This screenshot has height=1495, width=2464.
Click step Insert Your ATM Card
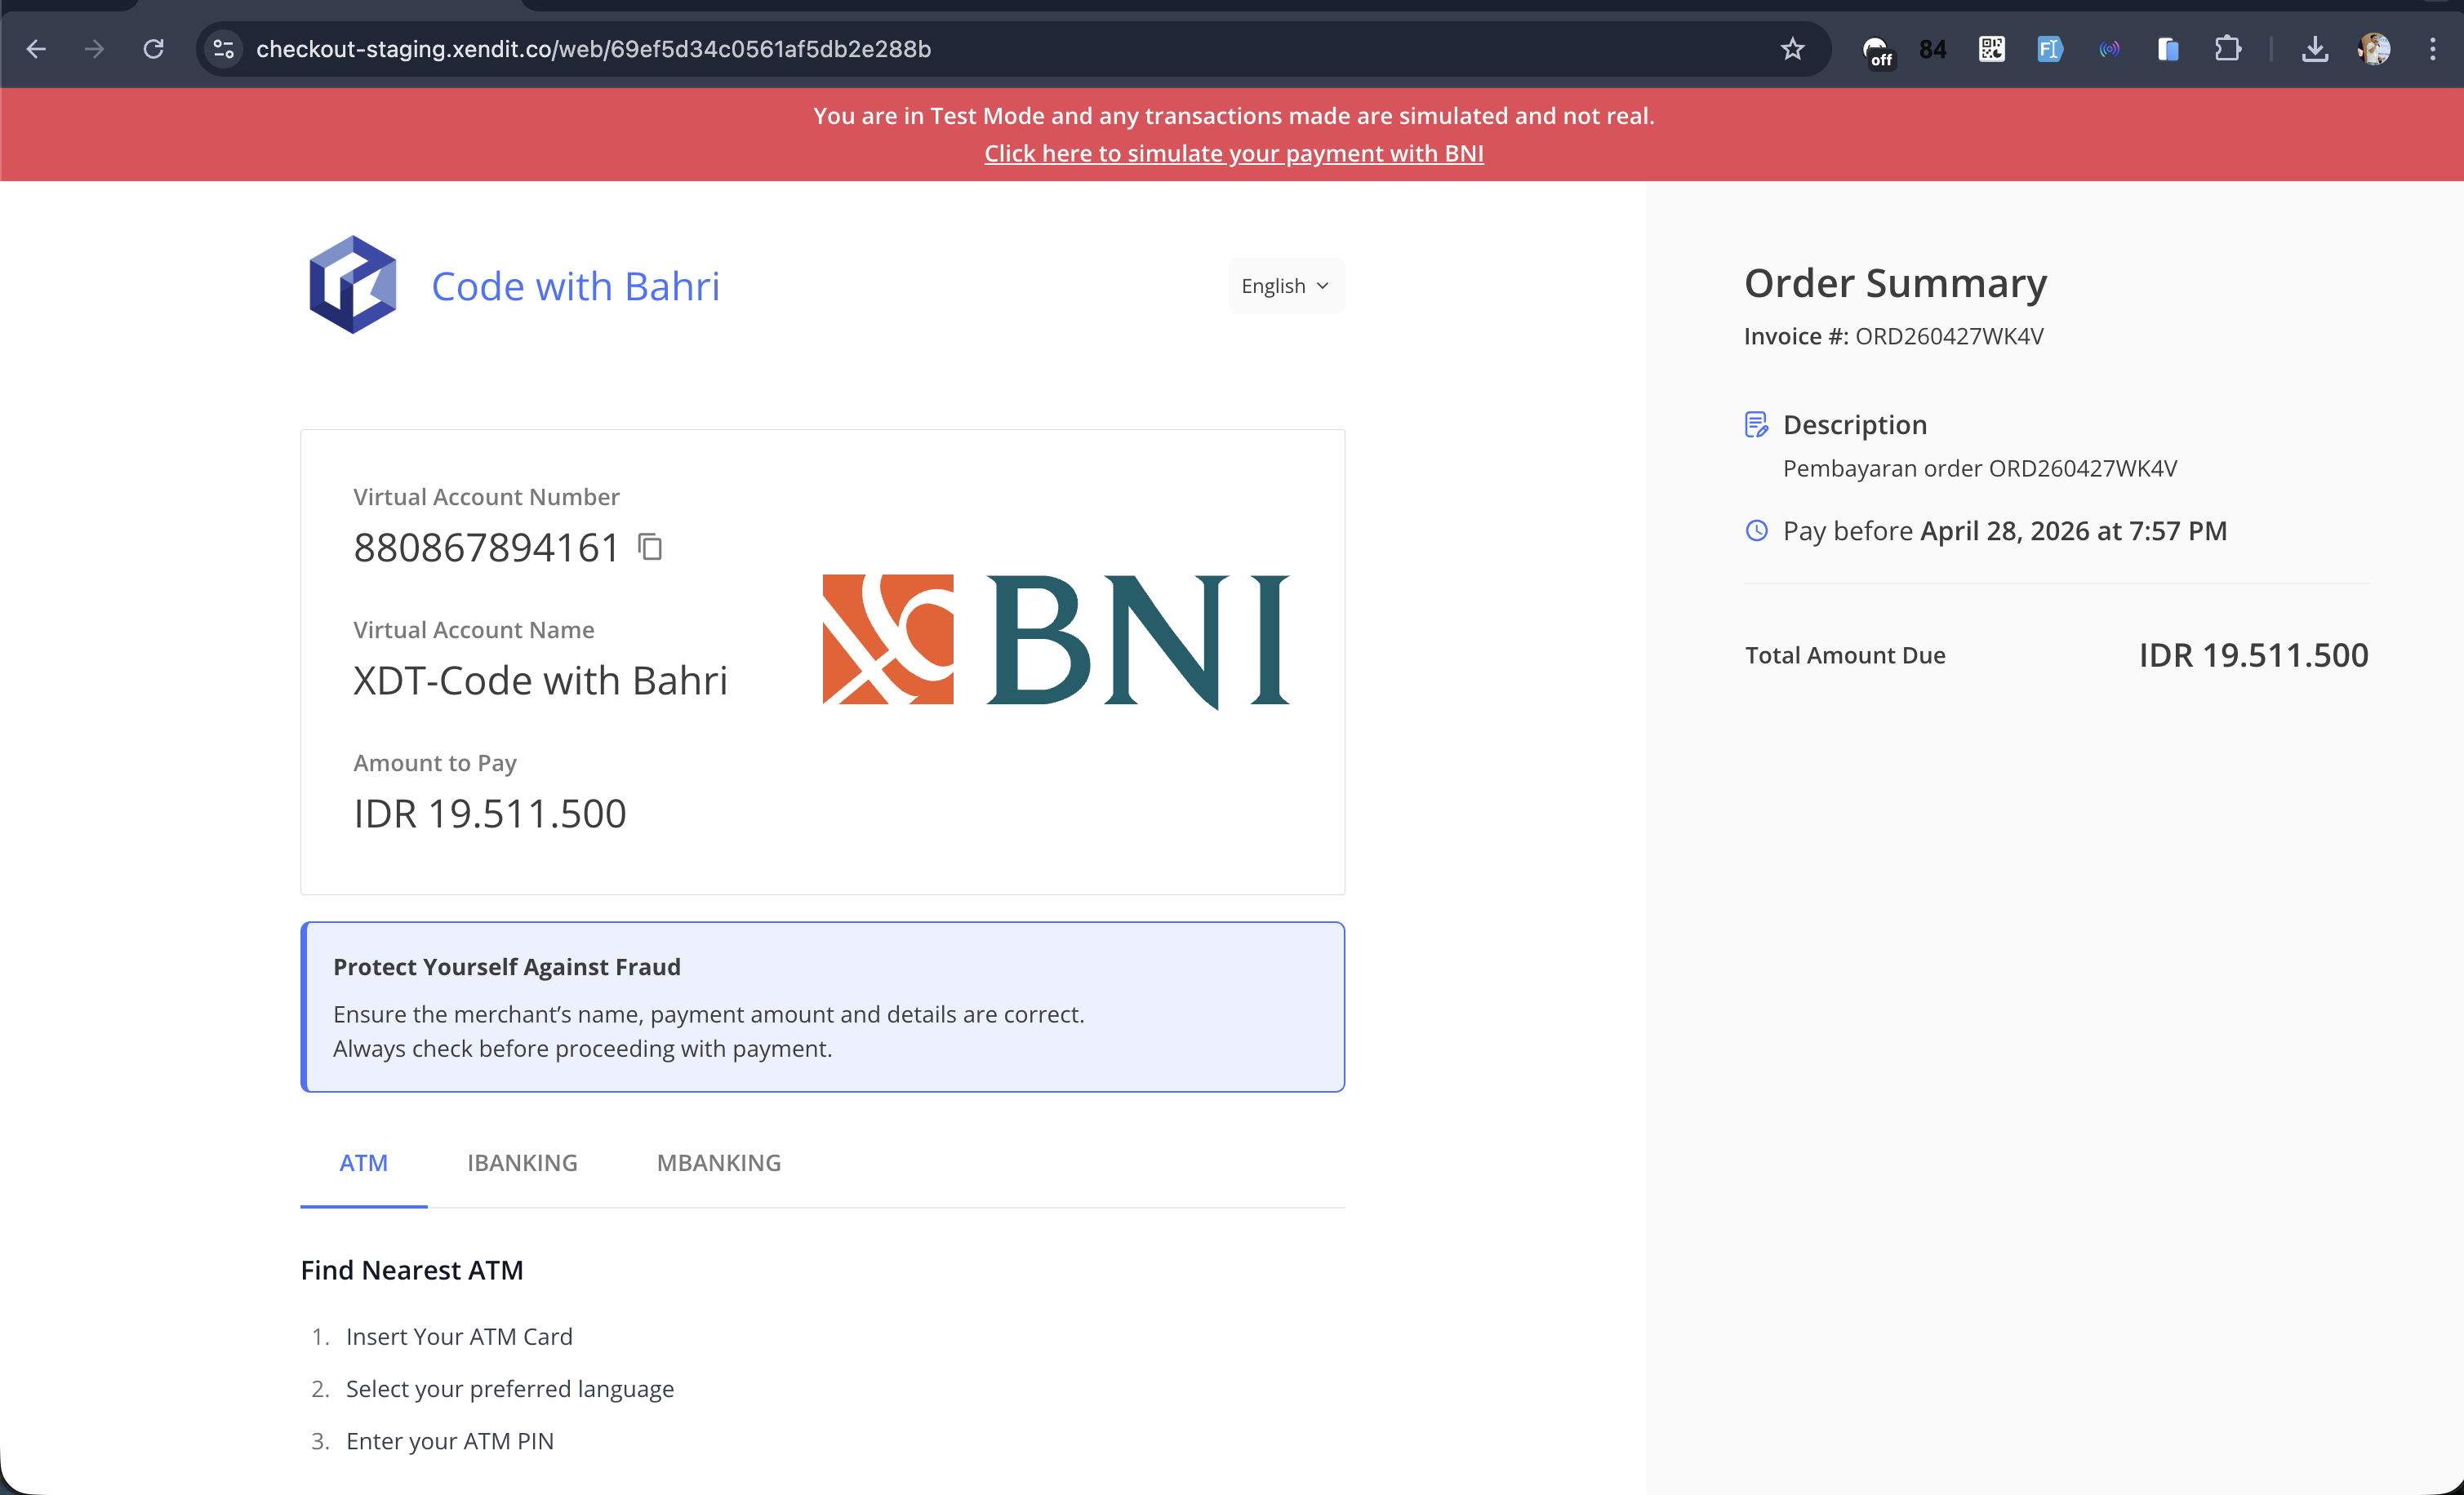[459, 1338]
